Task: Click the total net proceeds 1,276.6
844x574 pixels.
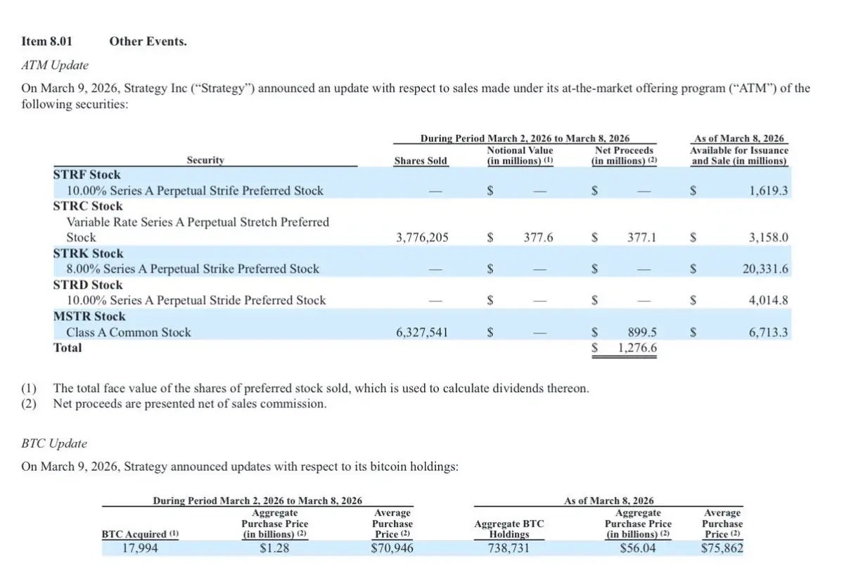Action: point(638,348)
